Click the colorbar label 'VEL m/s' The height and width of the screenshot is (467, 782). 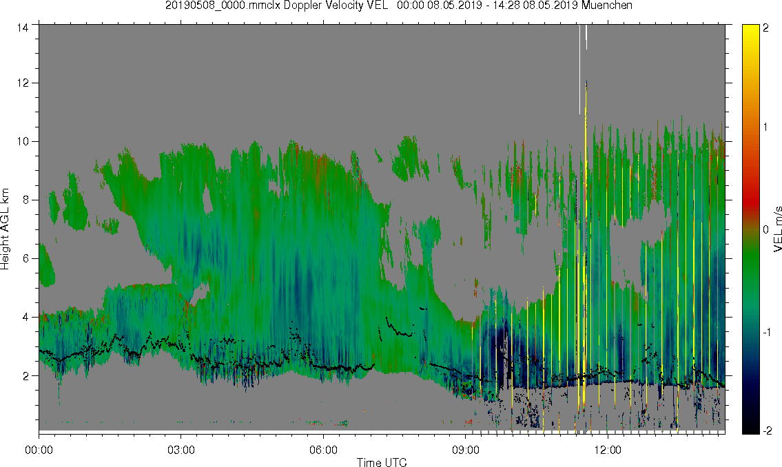[777, 229]
